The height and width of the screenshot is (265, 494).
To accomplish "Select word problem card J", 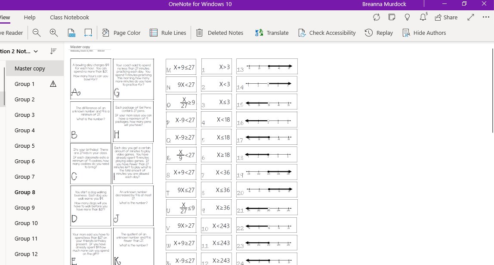I will coord(133,206).
